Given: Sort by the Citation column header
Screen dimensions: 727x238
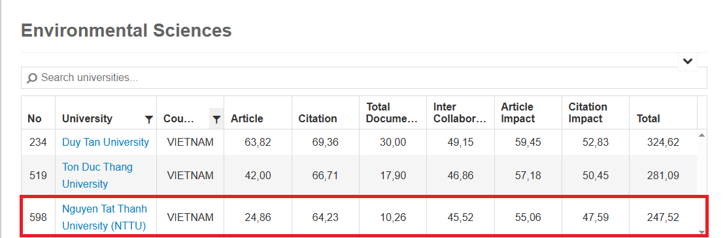Looking at the screenshot, I should point(318,119).
